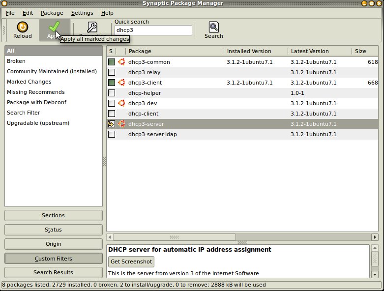Click the Get Screenshot button
Viewport: 384px width, 291px height.
coord(131,262)
